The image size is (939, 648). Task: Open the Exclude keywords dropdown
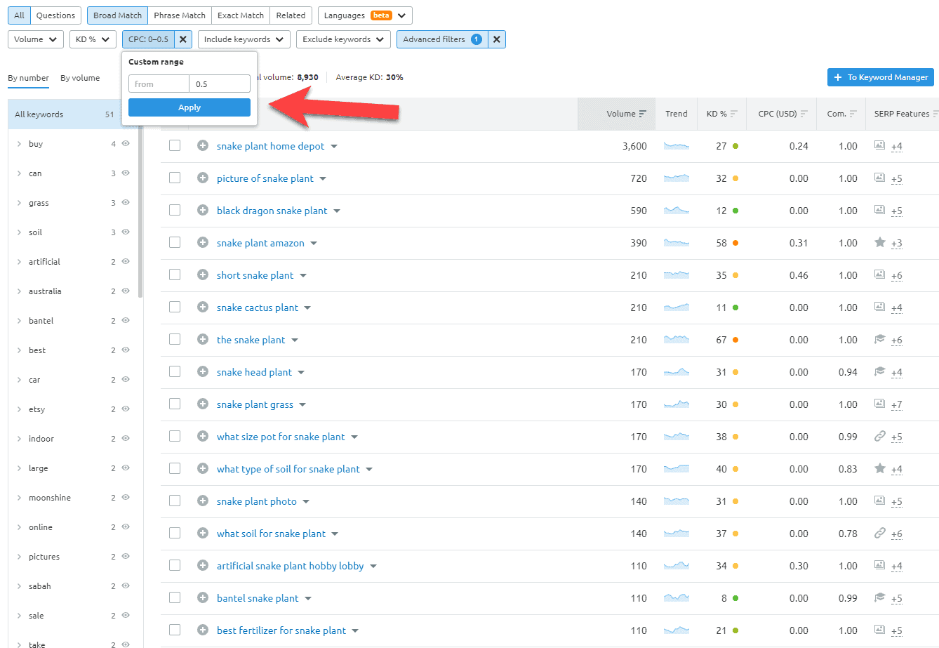344,39
